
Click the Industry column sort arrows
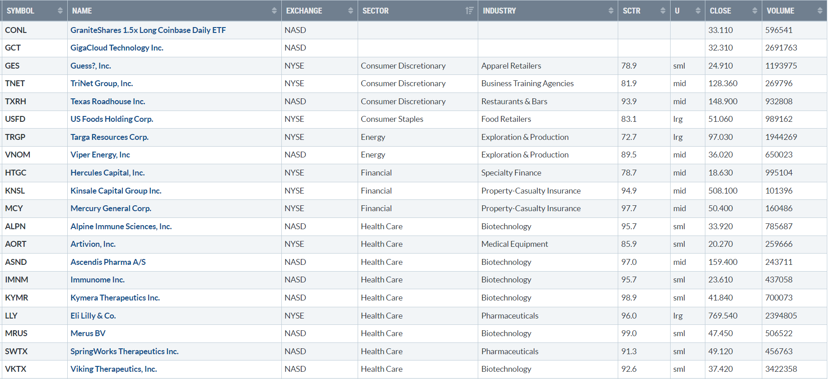pyautogui.click(x=611, y=11)
